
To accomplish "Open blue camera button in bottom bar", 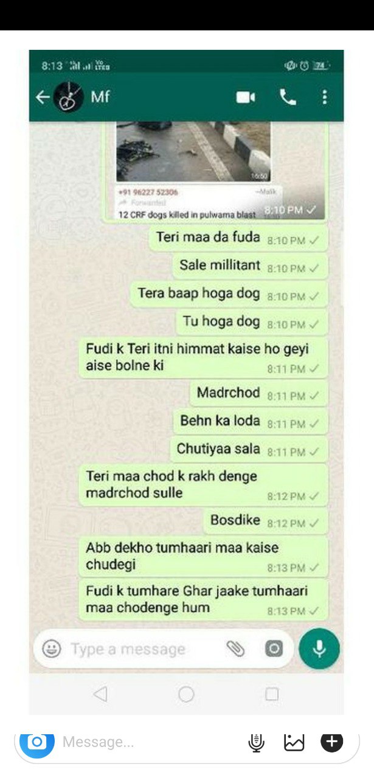I will (37, 742).
